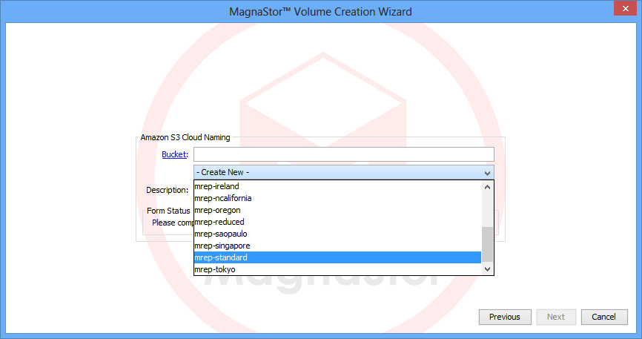Select highlighted mrep-standard option
Image resolution: width=642 pixels, height=339 pixels.
pos(337,257)
